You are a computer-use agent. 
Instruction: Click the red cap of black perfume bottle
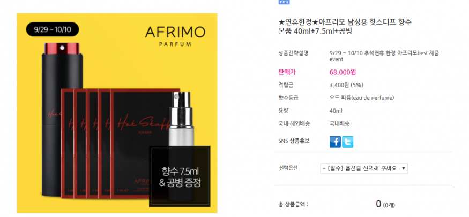62,49
